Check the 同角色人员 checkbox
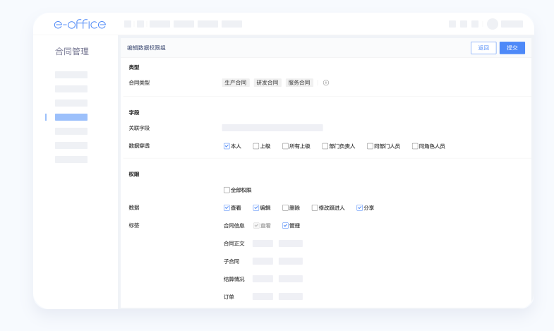The width and height of the screenshot is (554, 331). pyautogui.click(x=415, y=146)
